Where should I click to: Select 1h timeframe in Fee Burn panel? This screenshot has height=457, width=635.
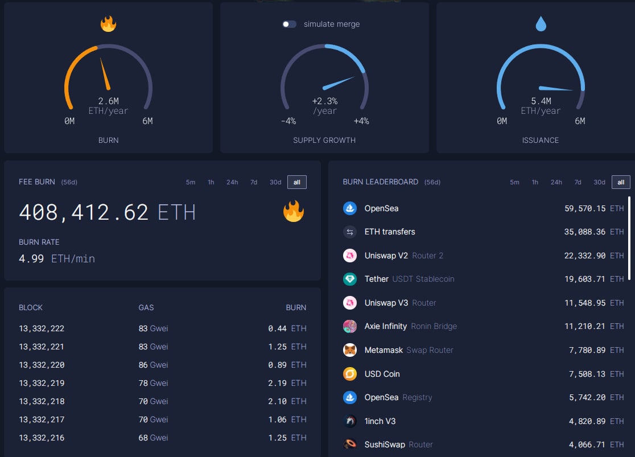pos(211,182)
